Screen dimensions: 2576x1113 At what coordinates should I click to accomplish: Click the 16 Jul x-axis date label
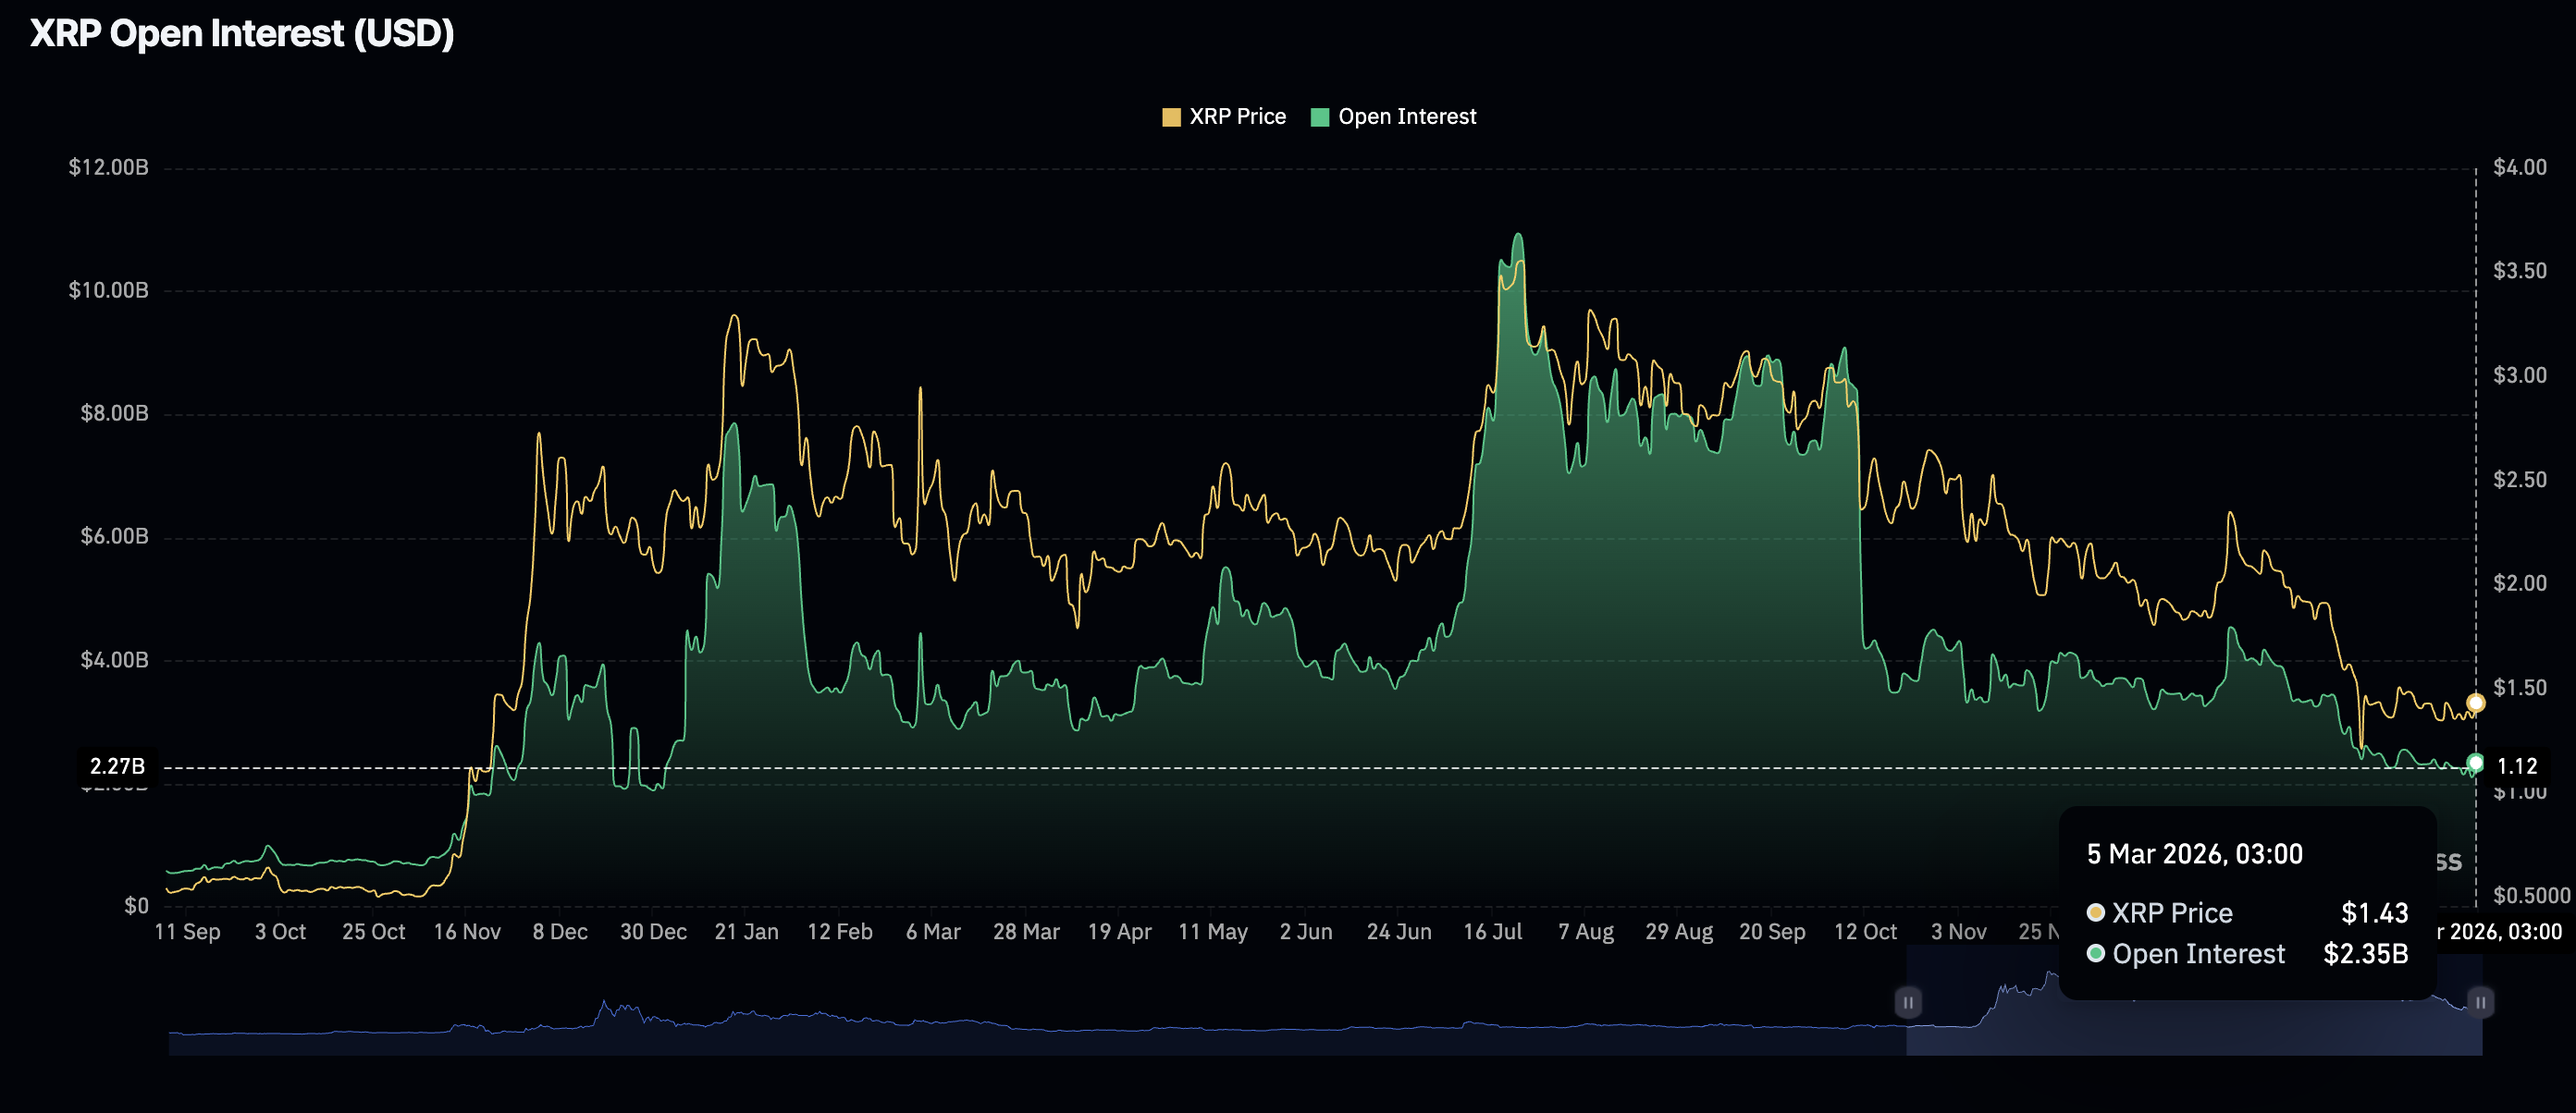coord(1492,931)
